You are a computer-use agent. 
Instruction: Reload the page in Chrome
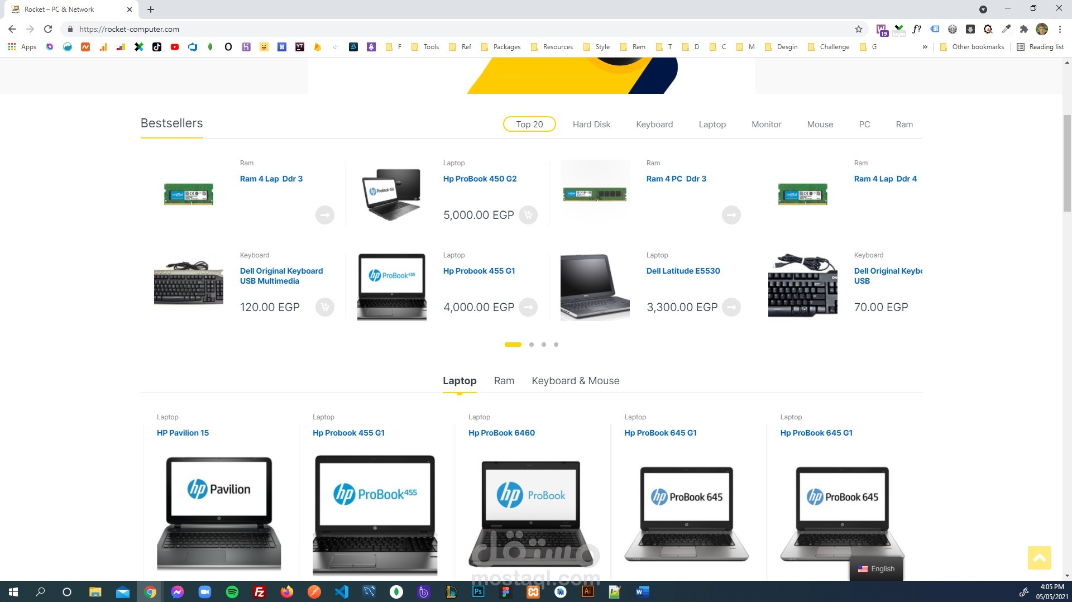point(48,29)
